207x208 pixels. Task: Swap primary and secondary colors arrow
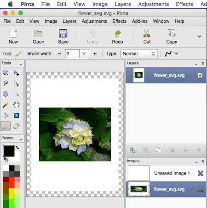click(17, 148)
